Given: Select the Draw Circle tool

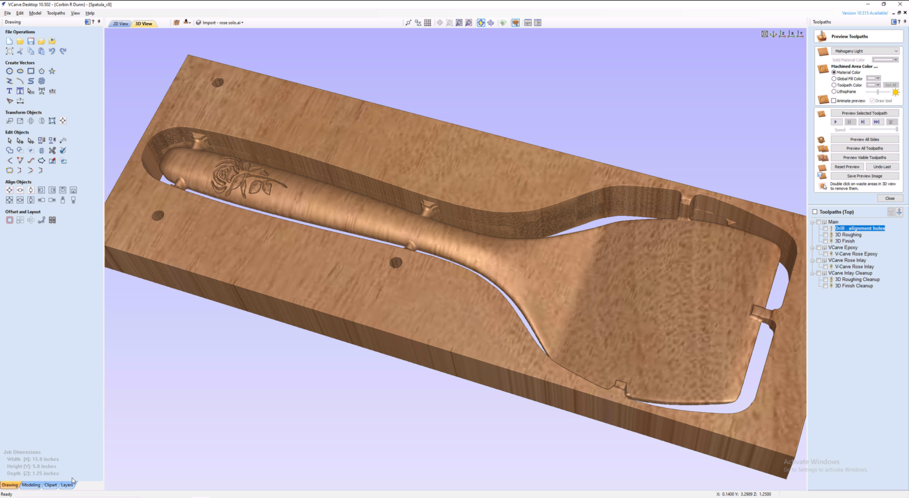Looking at the screenshot, I should point(9,71).
